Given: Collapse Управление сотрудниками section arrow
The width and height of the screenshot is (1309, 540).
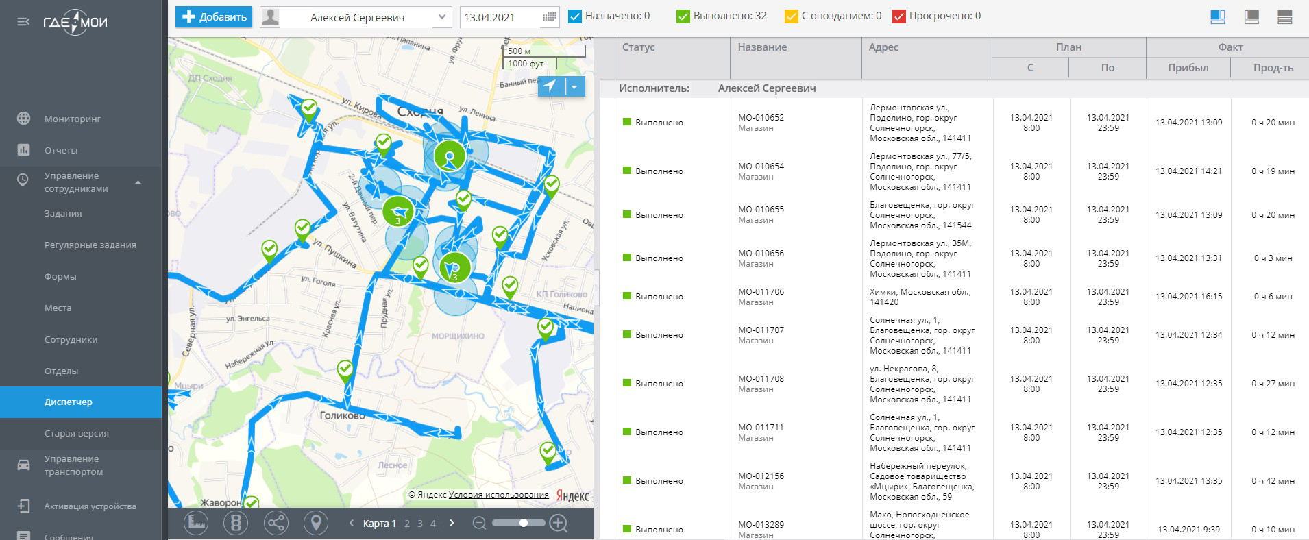Looking at the screenshot, I should click(x=138, y=182).
